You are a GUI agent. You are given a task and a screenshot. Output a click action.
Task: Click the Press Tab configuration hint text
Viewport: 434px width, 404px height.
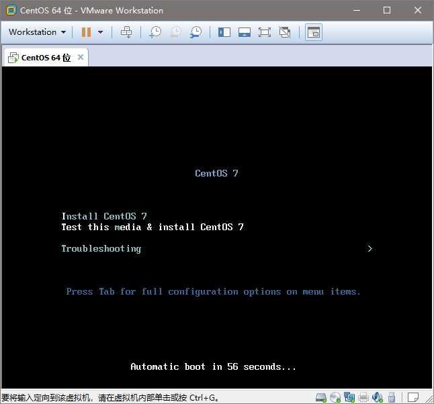[213, 292]
